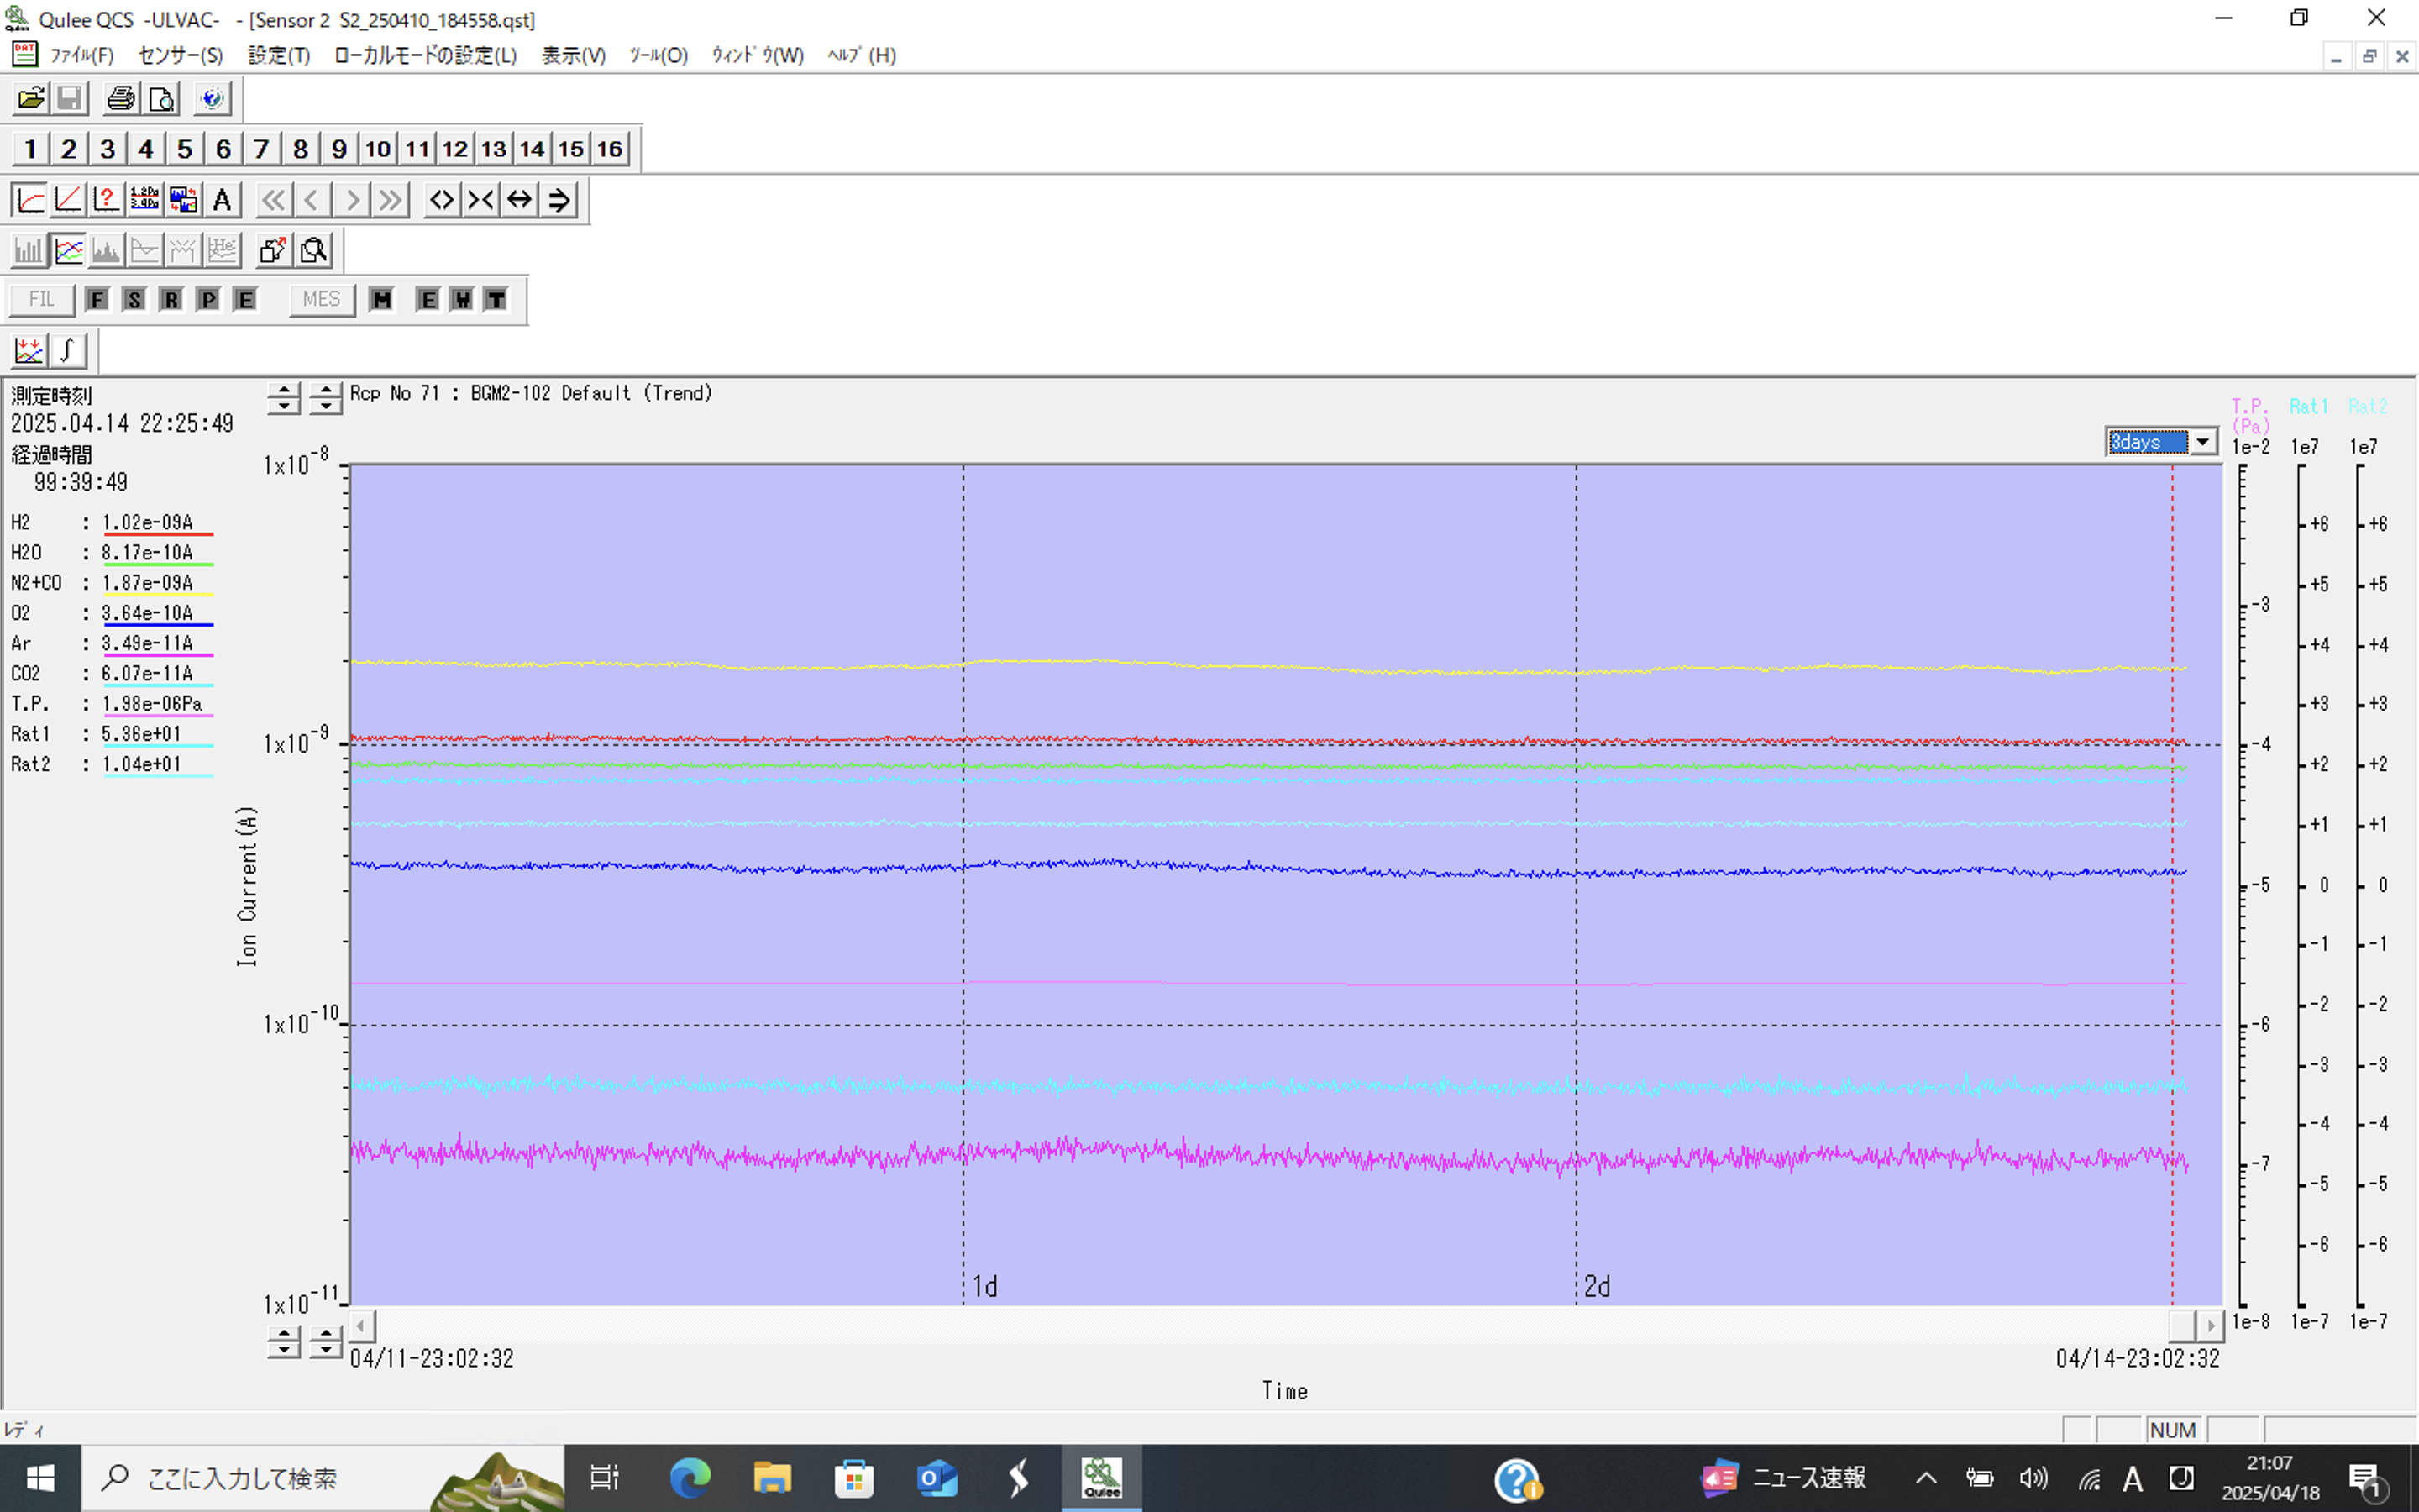Toggle the F indicator beside FIL
This screenshot has width=2419, height=1512.
coord(97,299)
